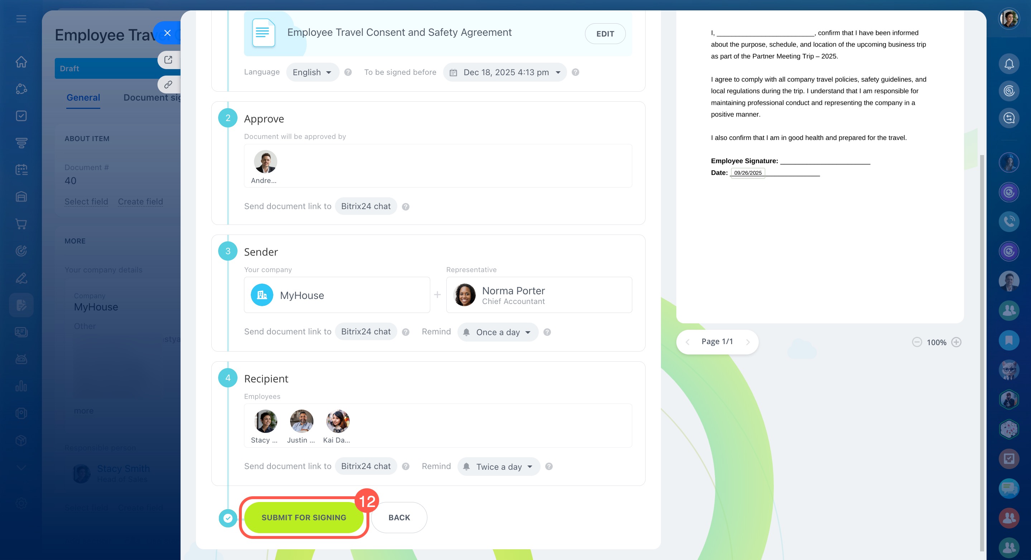The width and height of the screenshot is (1031, 560).
Task: Click the EDIT button for the document
Action: pyautogui.click(x=605, y=34)
